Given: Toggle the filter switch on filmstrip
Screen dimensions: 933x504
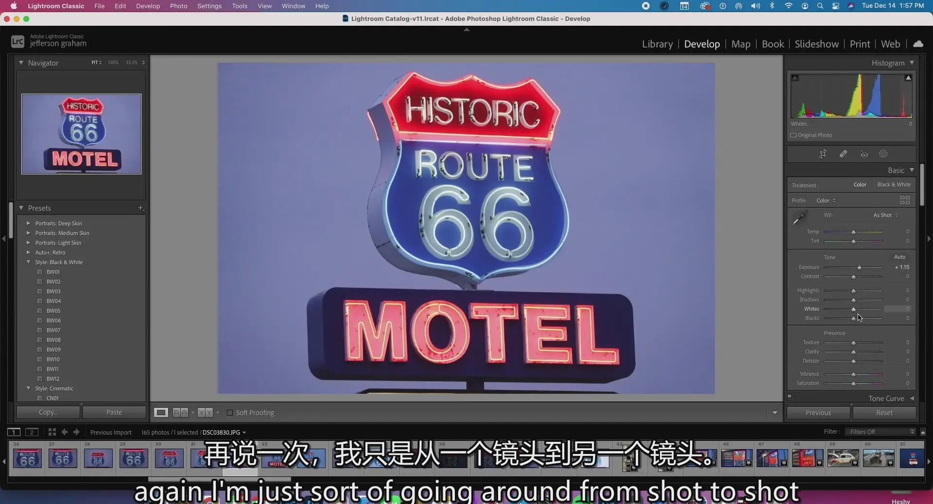Looking at the screenshot, I should coord(923,432).
